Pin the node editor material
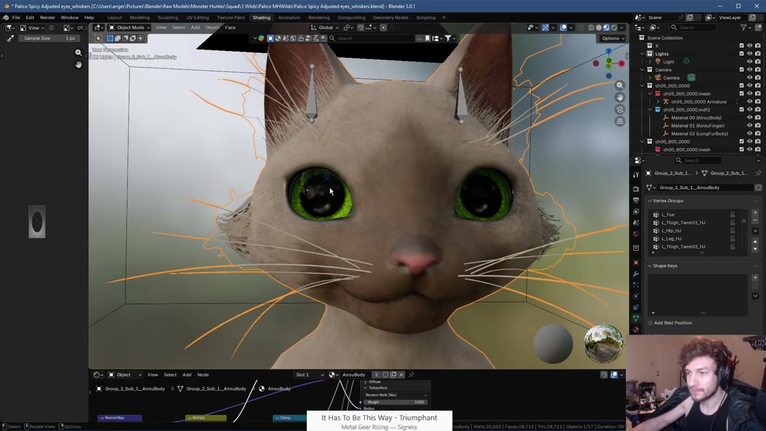This screenshot has height=431, width=766. [x=411, y=375]
